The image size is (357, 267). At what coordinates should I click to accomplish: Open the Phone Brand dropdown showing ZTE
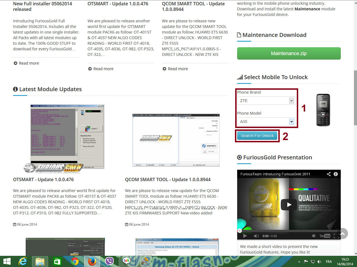click(x=266, y=101)
